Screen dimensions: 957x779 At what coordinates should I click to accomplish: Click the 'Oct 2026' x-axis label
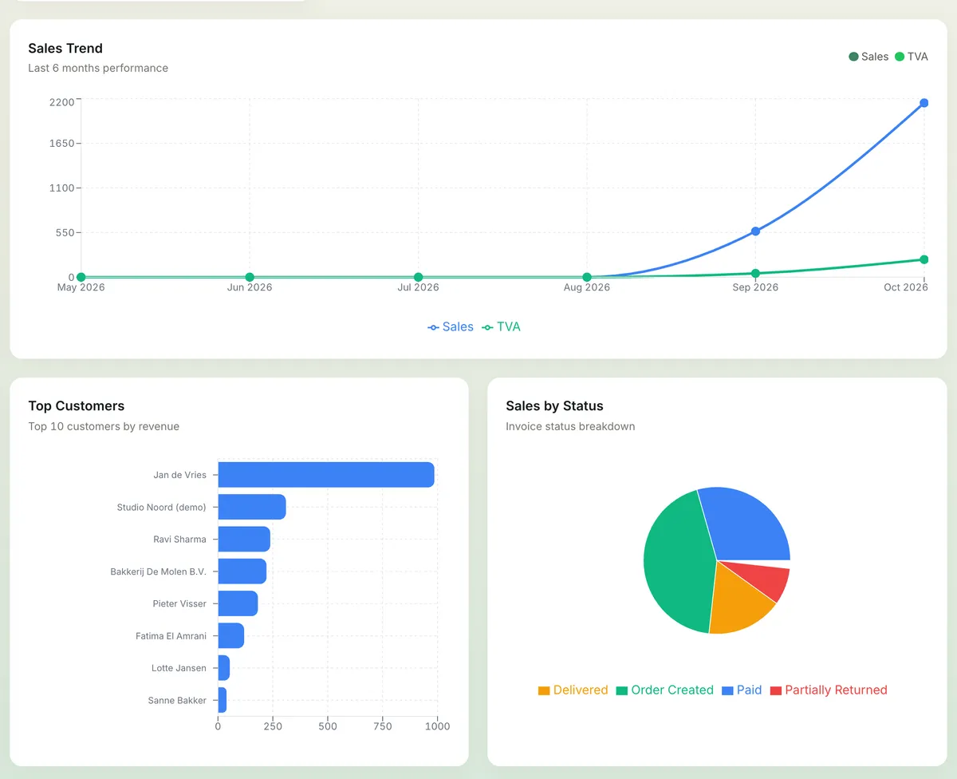pyautogui.click(x=906, y=287)
